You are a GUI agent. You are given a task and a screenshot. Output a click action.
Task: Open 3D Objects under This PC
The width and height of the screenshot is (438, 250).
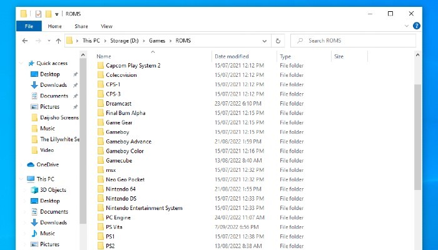(x=53, y=190)
